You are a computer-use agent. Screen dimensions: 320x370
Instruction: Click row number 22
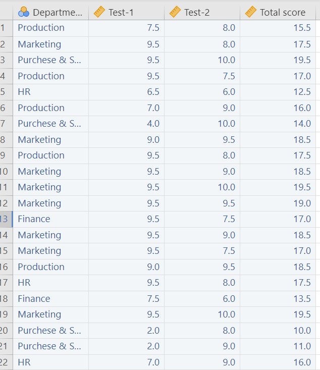tap(5, 362)
